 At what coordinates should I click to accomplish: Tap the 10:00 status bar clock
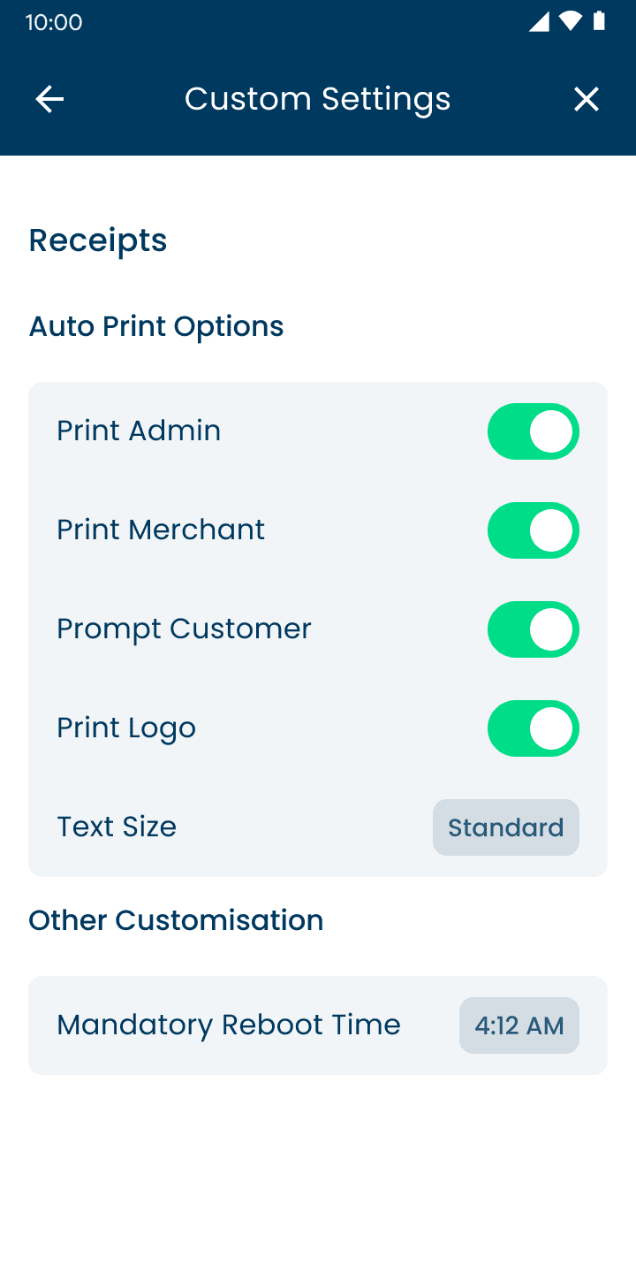coord(54,22)
